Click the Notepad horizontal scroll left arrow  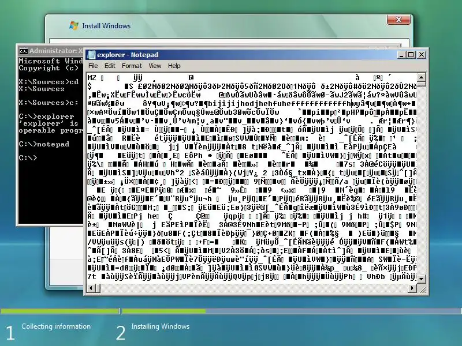click(x=91, y=288)
